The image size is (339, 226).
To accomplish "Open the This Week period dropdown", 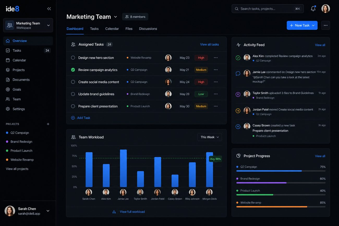I will point(210,137).
